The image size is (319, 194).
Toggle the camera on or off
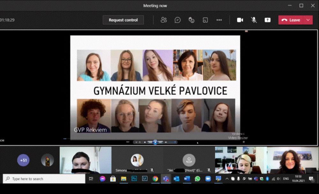click(x=240, y=20)
